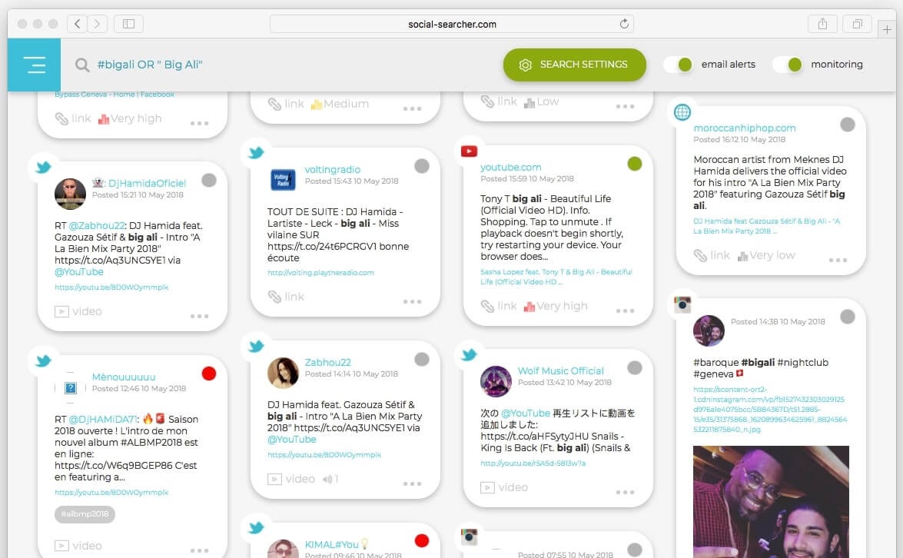Image resolution: width=903 pixels, height=558 pixels.
Task: Show Safari sidebar
Action: (128, 24)
